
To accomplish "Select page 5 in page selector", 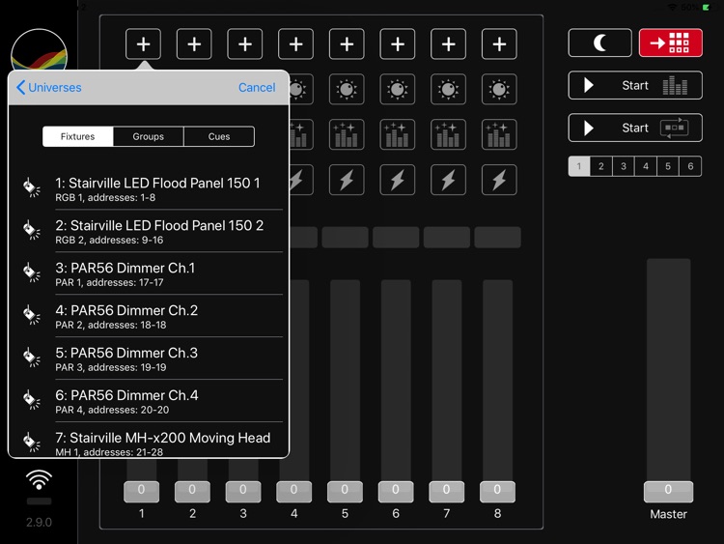I will coord(668,166).
